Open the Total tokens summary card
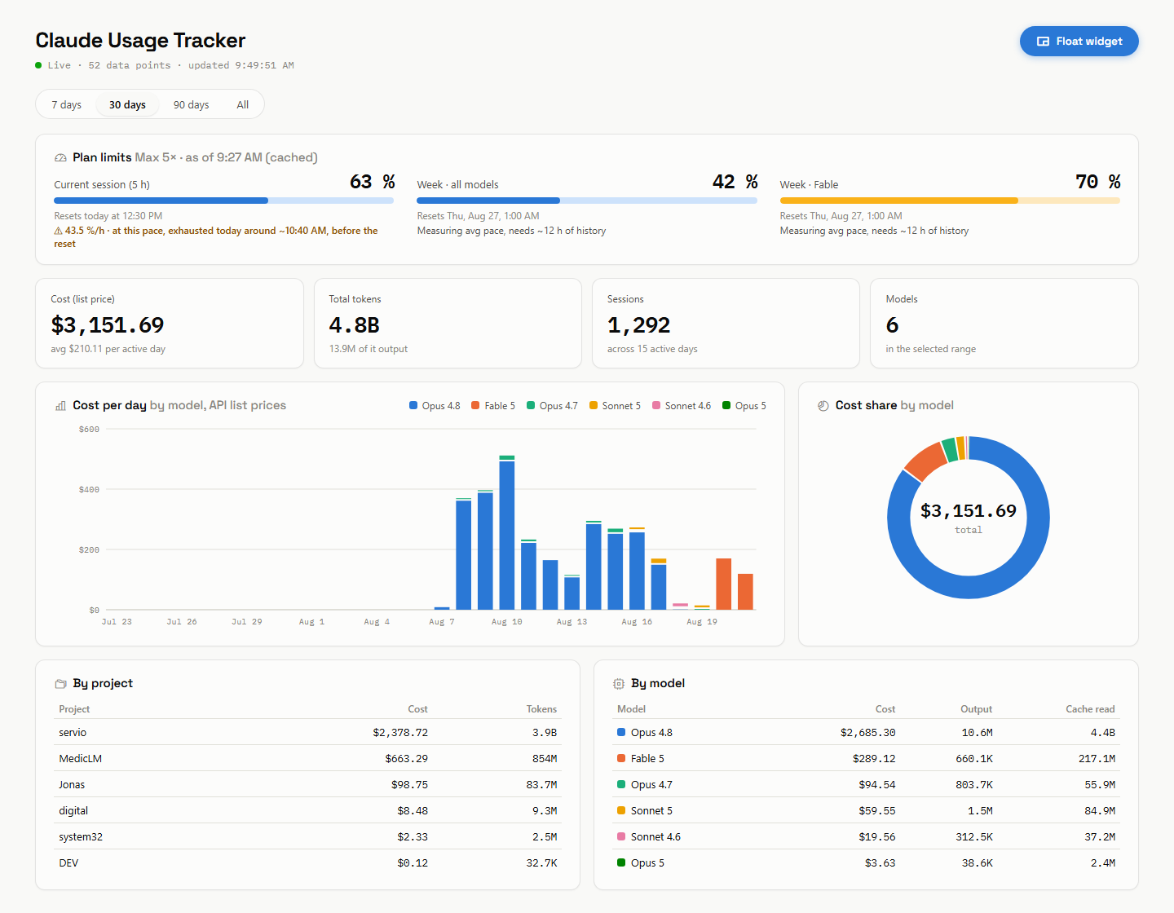Viewport: 1174px width, 913px height. 448,324
